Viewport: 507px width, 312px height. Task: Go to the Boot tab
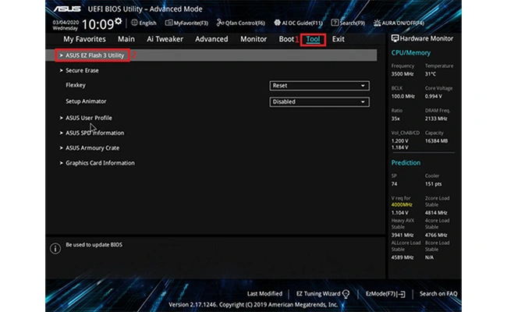tap(286, 39)
